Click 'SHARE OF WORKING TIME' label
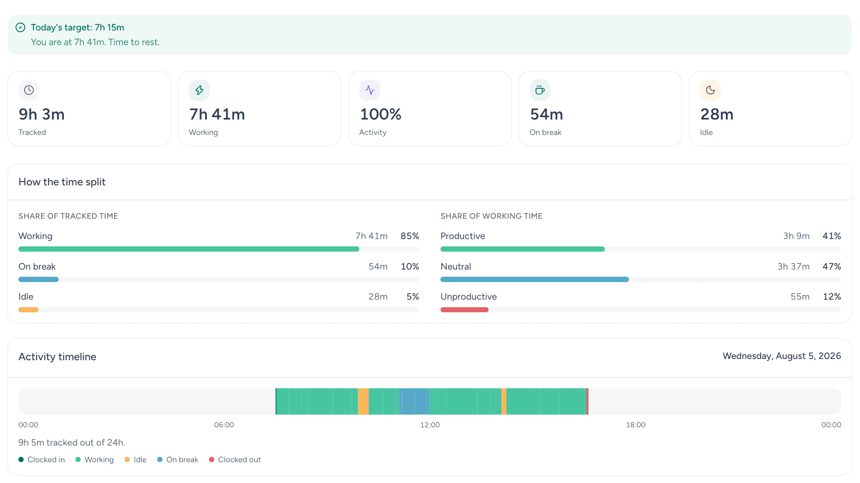 pyautogui.click(x=491, y=216)
